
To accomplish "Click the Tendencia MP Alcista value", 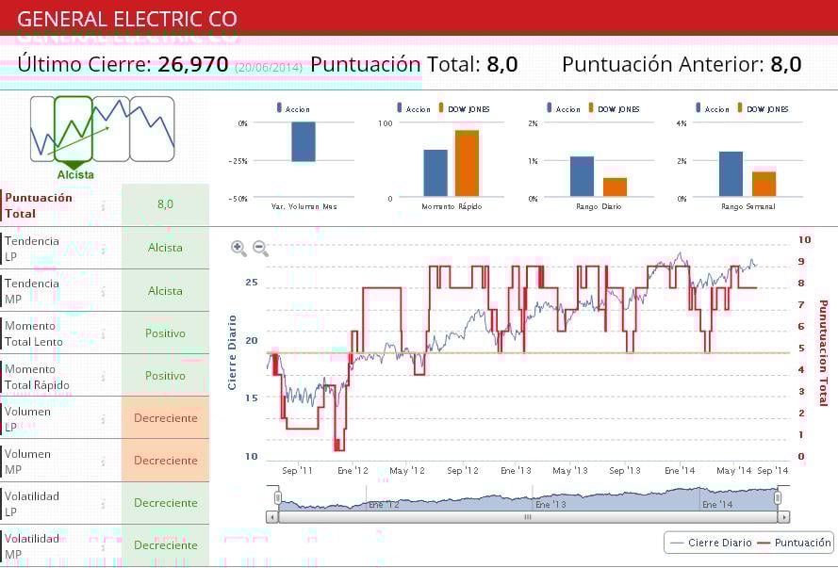I will coord(165,291).
